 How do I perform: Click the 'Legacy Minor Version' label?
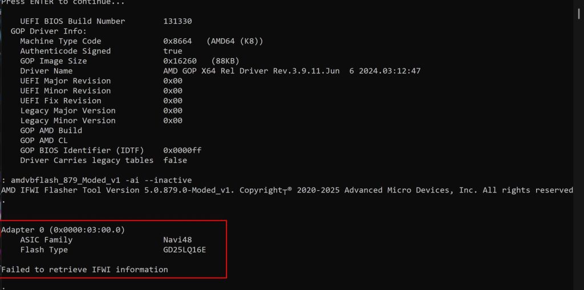point(67,120)
